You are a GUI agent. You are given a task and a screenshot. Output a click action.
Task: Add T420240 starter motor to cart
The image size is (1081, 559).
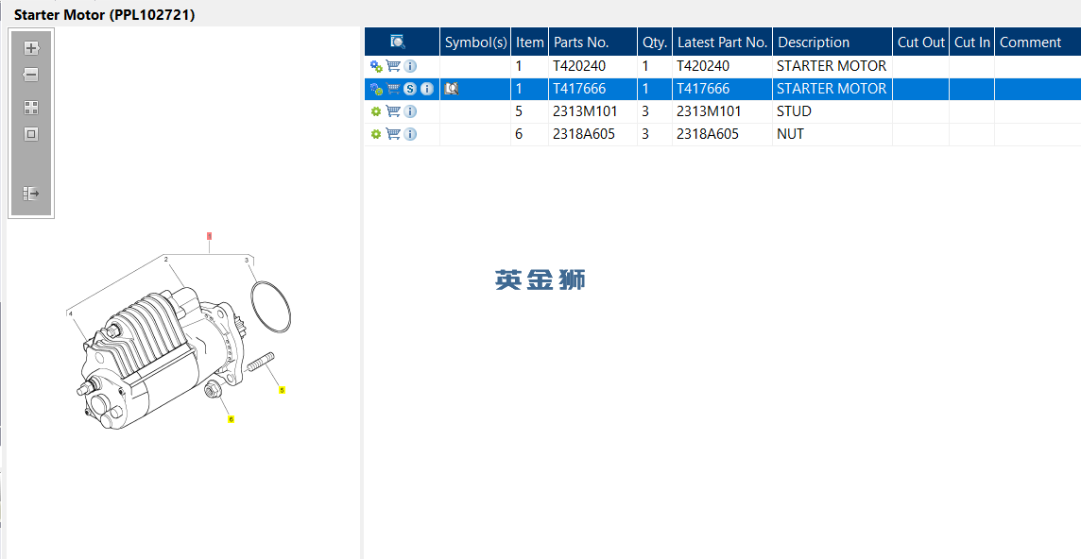click(x=393, y=66)
